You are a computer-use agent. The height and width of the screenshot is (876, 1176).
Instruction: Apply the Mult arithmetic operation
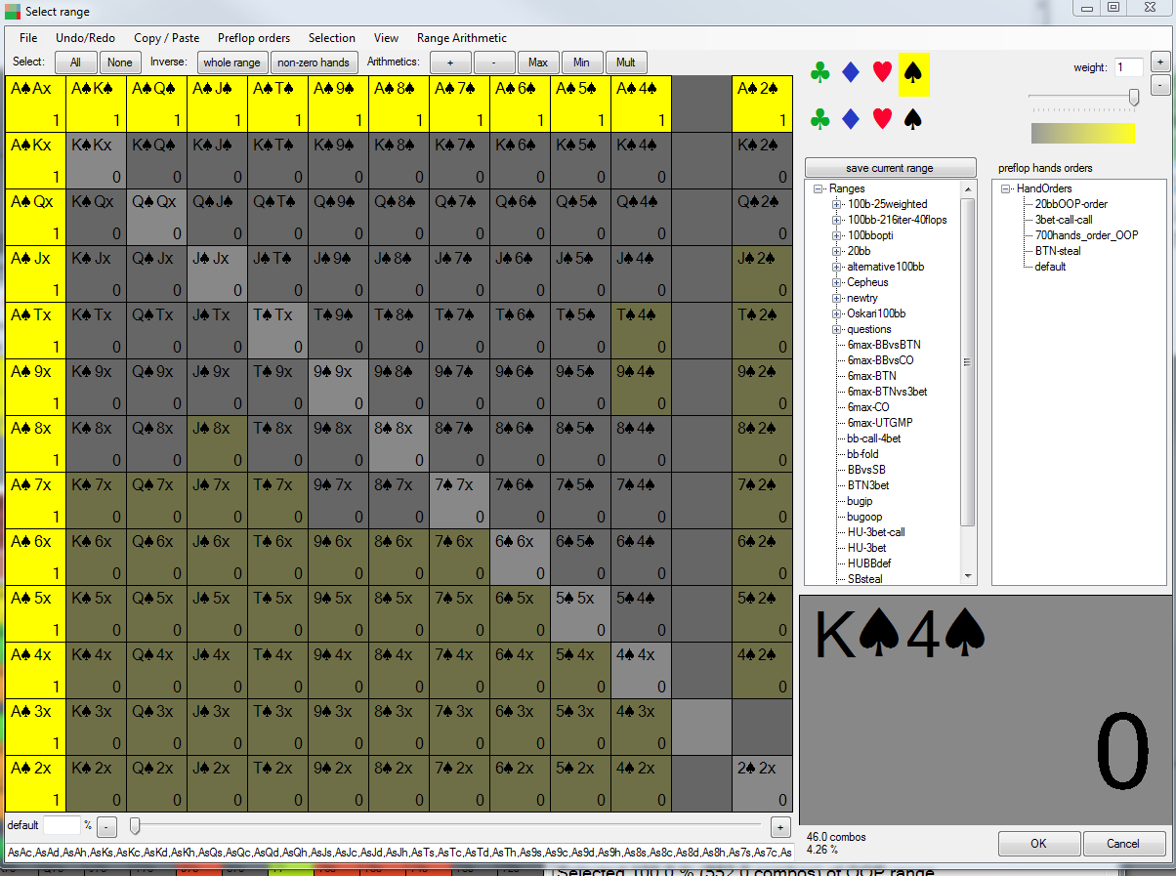tap(626, 63)
